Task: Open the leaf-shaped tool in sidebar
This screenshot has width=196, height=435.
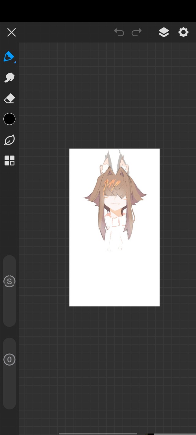Action: coord(9,140)
